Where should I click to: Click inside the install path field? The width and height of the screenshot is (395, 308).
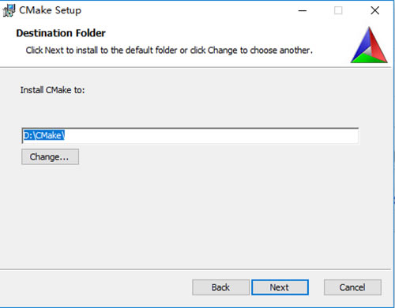pyautogui.click(x=190, y=136)
